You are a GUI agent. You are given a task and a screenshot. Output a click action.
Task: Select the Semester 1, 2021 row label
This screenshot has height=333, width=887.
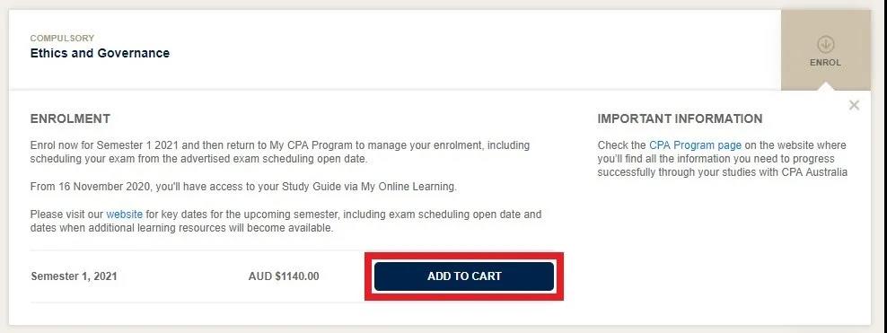[x=75, y=276]
